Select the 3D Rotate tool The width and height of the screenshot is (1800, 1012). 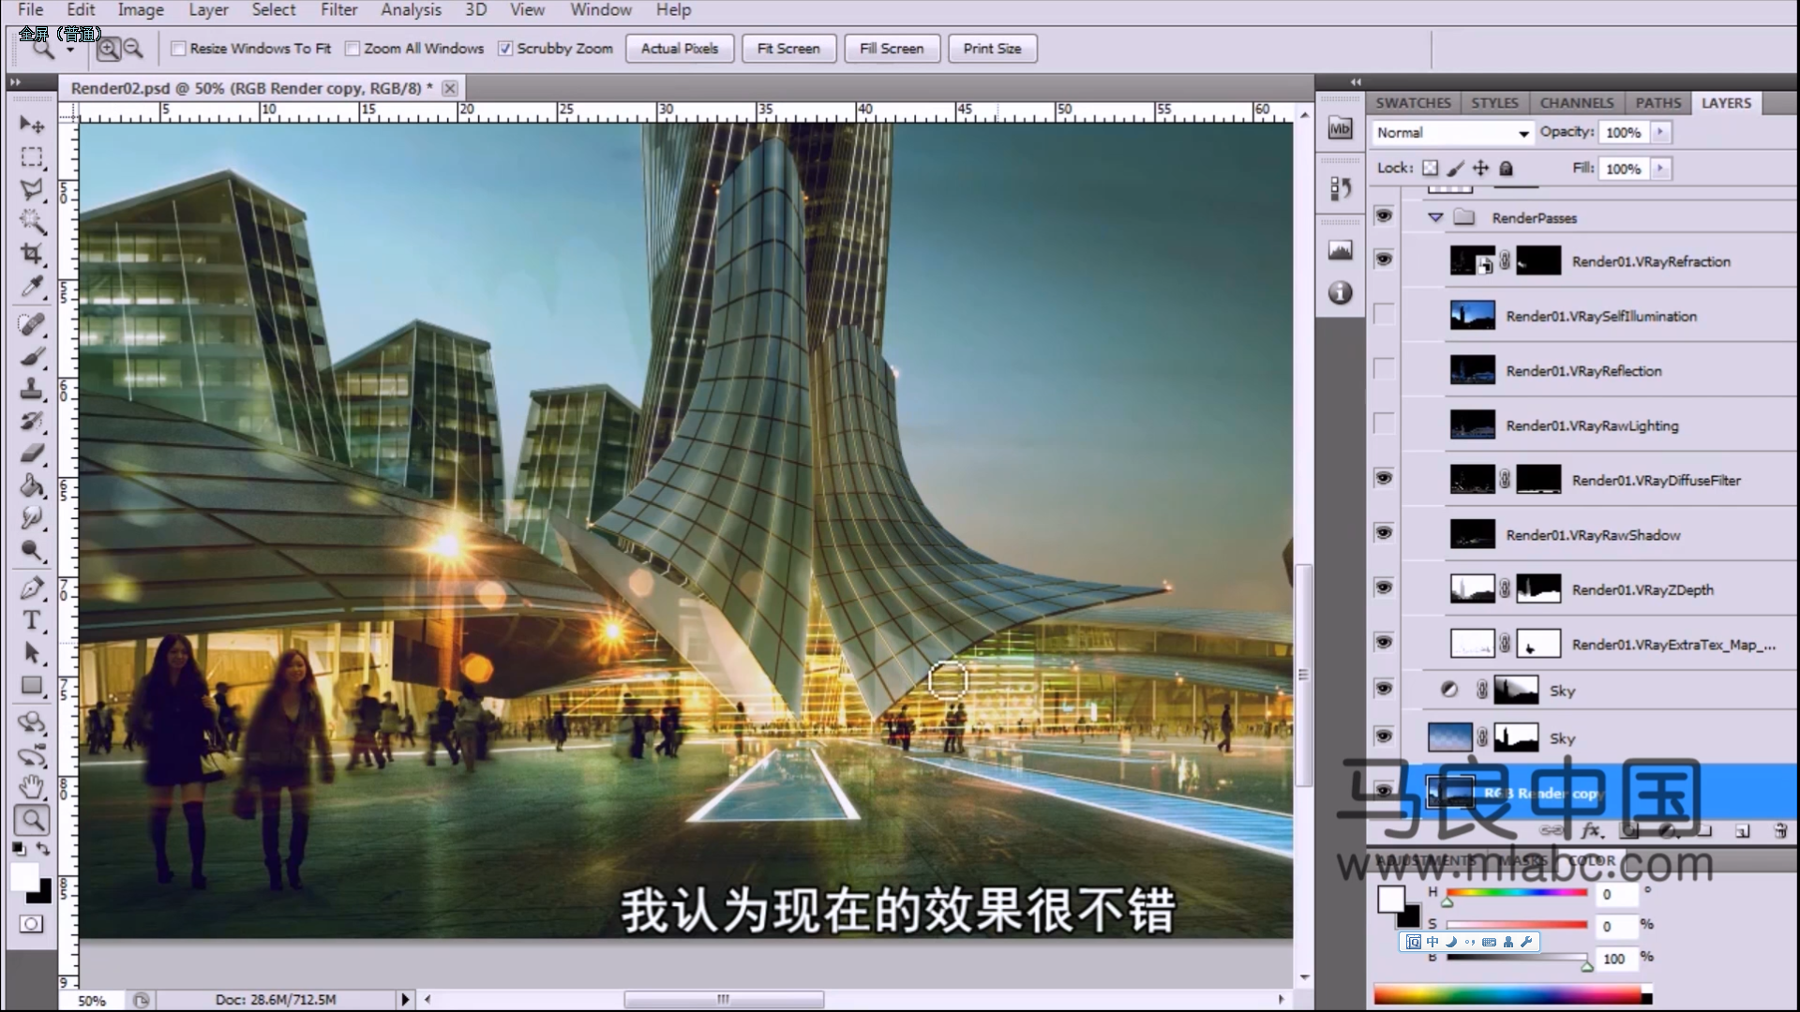coord(32,723)
